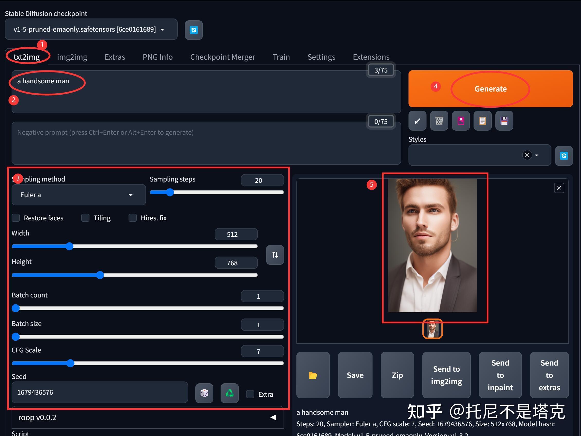Clear the prompt with the trash icon
581x436 pixels.
(439, 121)
